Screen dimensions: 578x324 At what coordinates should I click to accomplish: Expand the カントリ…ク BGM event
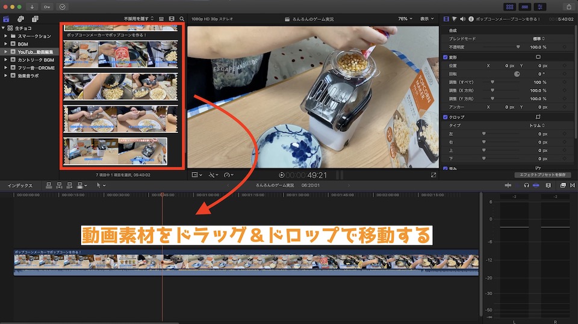[5, 60]
